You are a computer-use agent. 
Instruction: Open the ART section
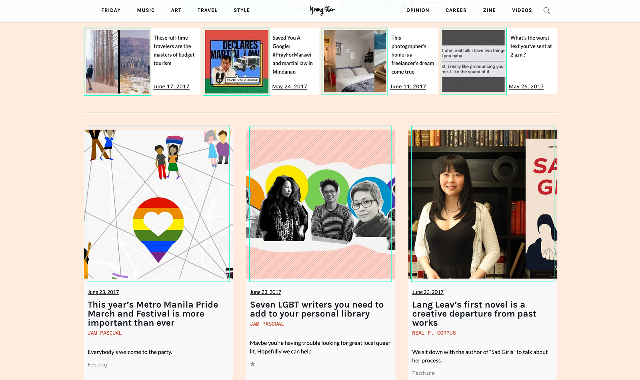click(x=176, y=10)
